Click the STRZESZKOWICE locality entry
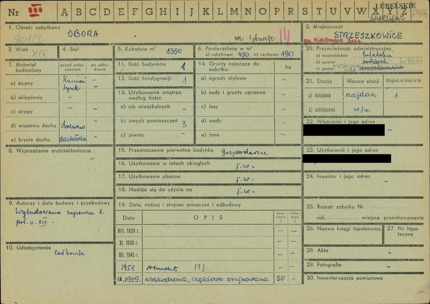This screenshot has height=304, width=430. (x=368, y=35)
